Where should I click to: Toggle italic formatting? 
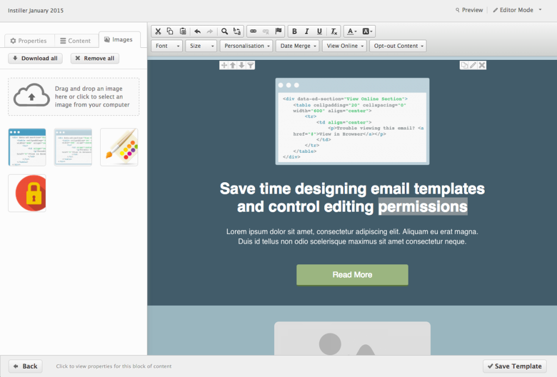coord(307,31)
